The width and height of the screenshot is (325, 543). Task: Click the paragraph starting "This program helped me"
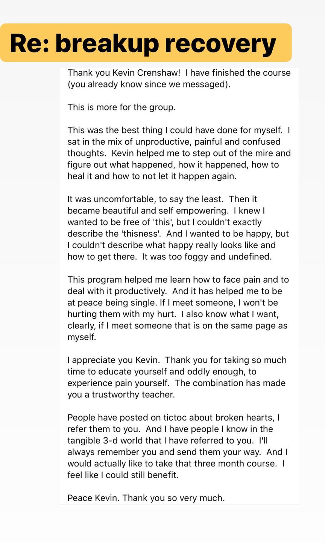coord(178,308)
